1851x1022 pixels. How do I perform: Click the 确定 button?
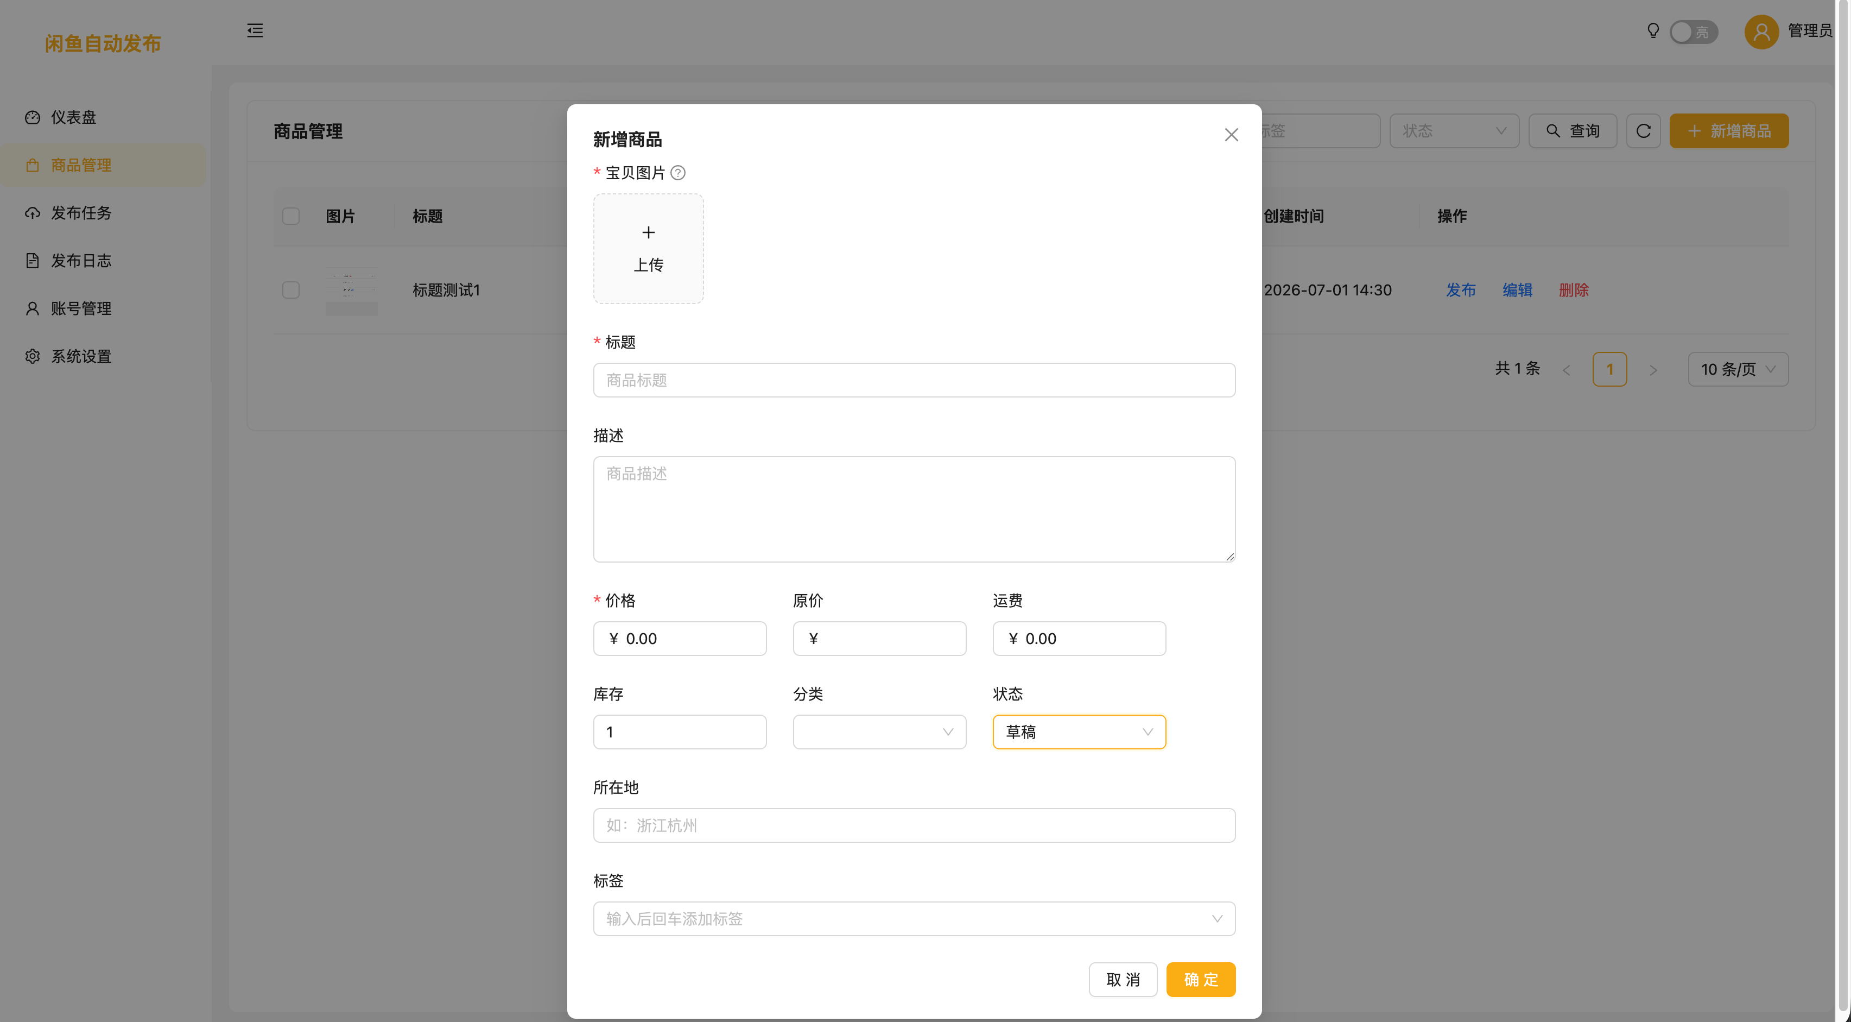pos(1201,980)
